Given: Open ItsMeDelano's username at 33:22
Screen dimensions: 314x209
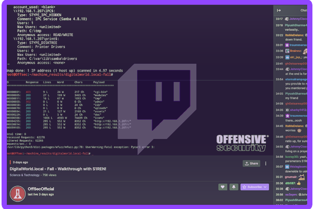Looking at the screenshot, I should [294, 36].
